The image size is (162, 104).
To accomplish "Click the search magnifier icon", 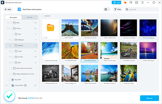I will (x=127, y=9).
